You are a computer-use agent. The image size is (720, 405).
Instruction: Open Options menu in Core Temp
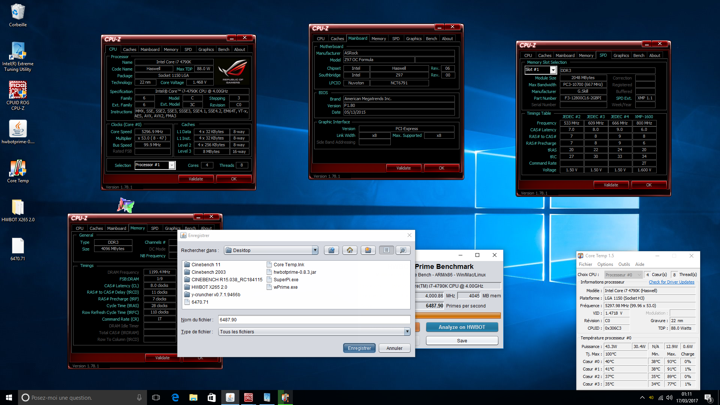605,264
